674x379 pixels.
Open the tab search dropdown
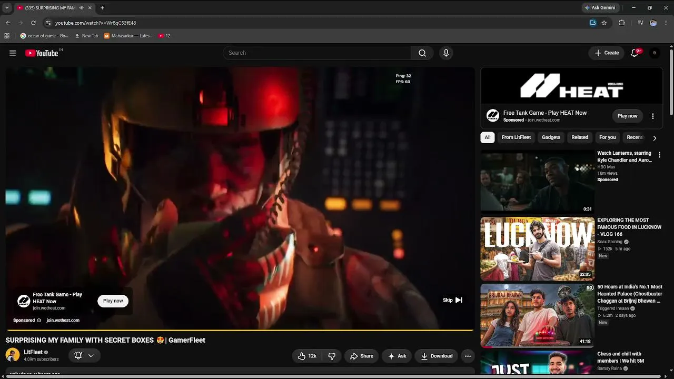click(7, 8)
